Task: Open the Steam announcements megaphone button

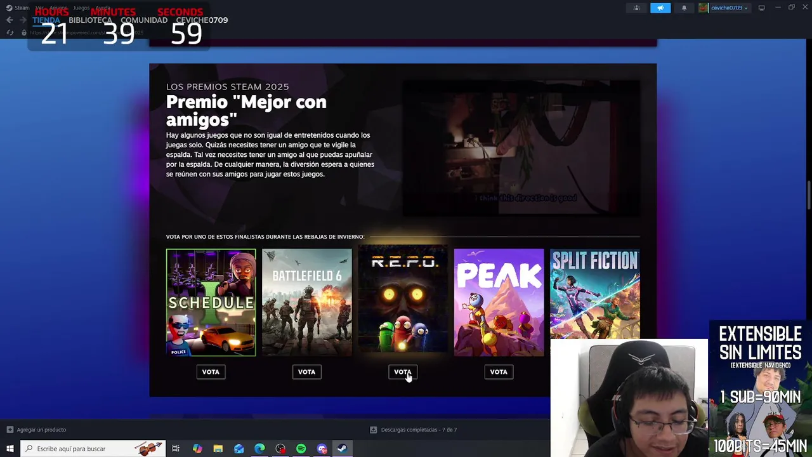Action: point(660,8)
